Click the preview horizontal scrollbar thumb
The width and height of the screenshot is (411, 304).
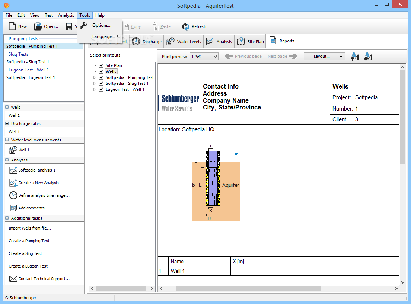tap(248, 288)
